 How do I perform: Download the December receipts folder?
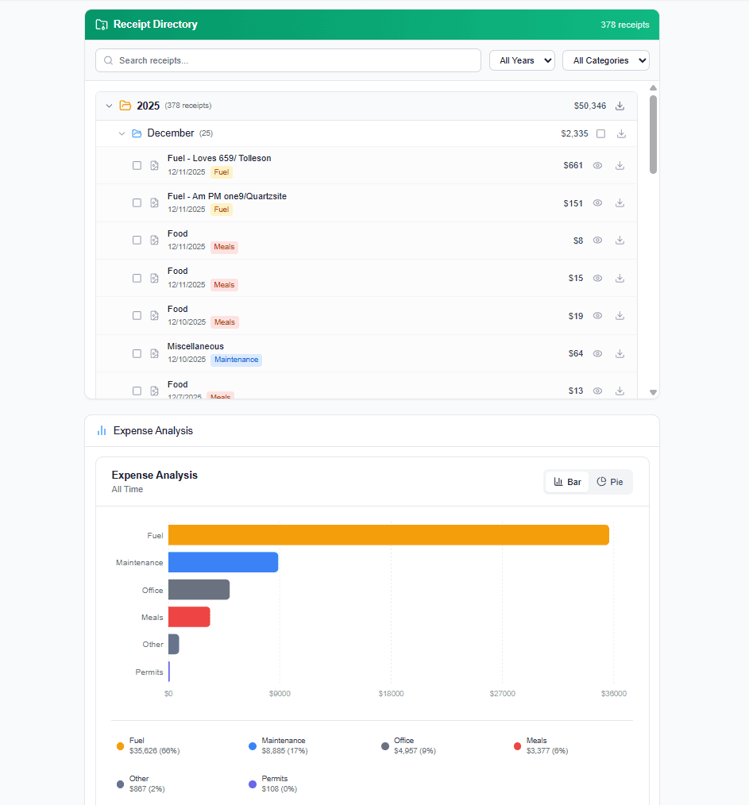pos(621,133)
